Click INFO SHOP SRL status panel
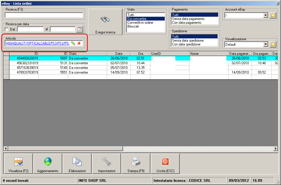The width and height of the screenshot is (281, 185). pos(114,181)
